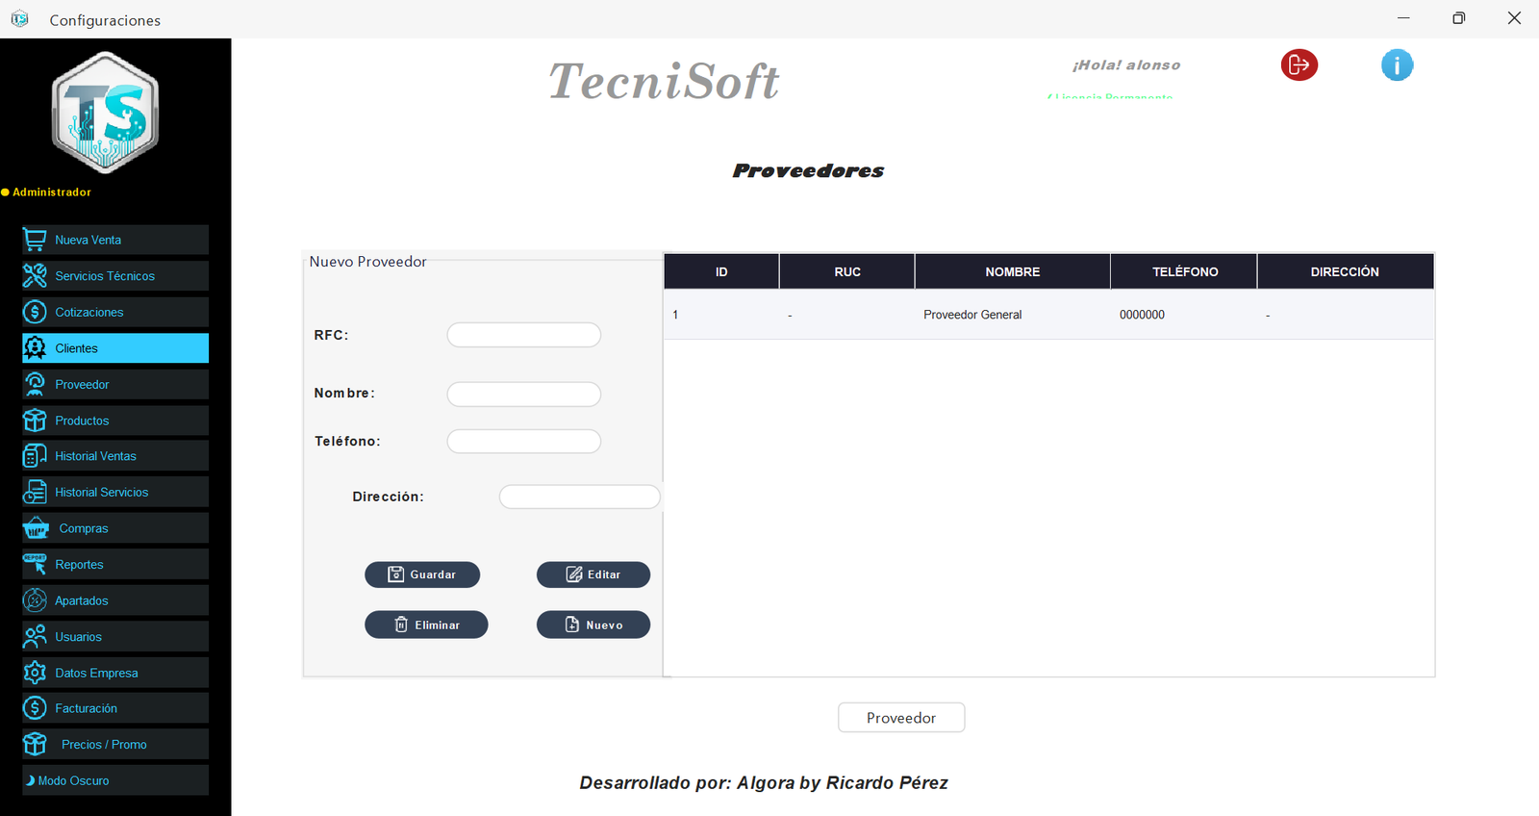Click the Nueva Venta cart icon
Screen dimensions: 1539x816
tap(35, 240)
